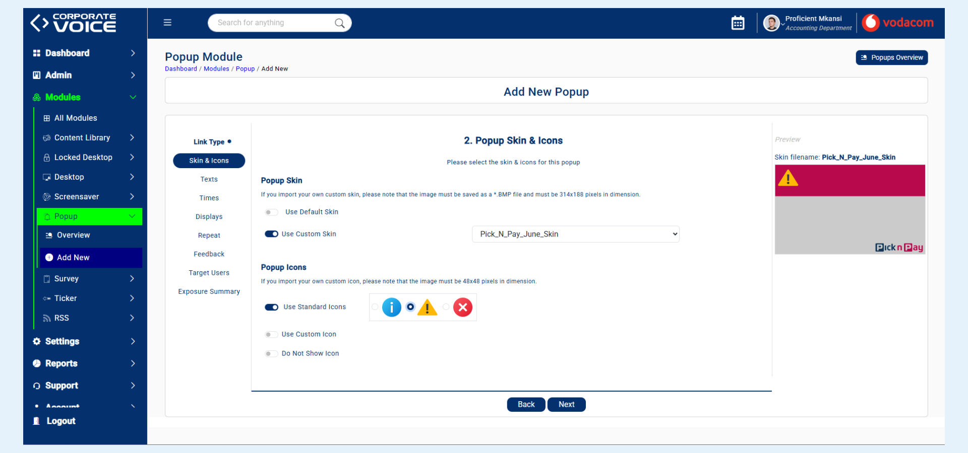Click the Next button
Screen dimensions: 968x453
[x=566, y=404]
